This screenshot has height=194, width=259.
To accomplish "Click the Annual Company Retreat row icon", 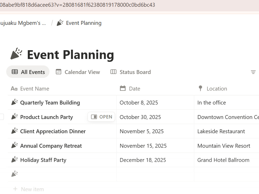I will coord(15,145).
